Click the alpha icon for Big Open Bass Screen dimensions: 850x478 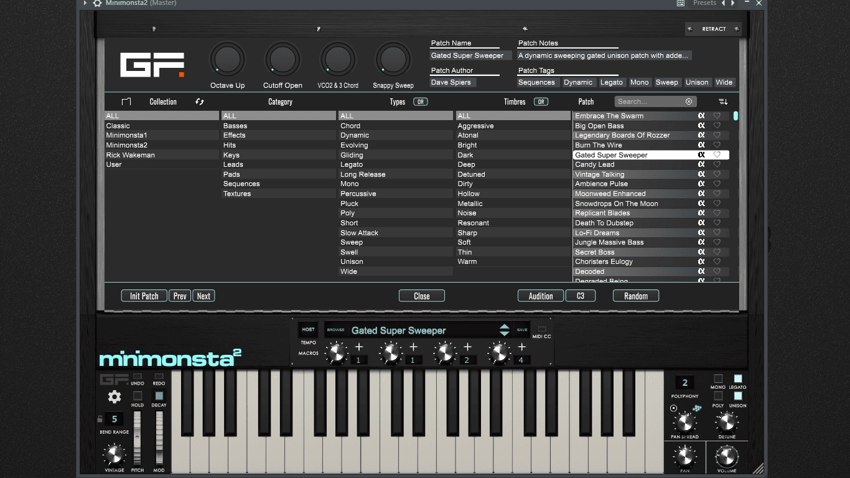[701, 126]
